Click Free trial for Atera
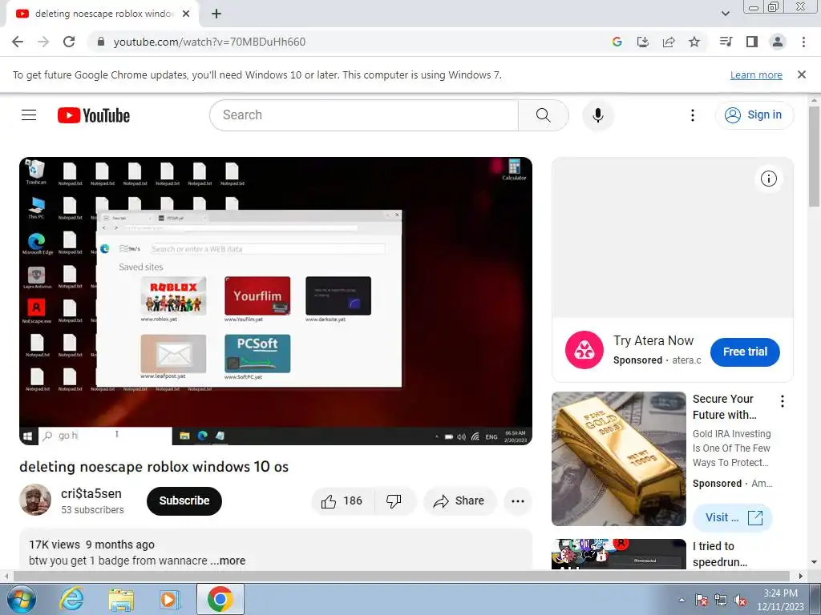The height and width of the screenshot is (615, 821). 745,352
